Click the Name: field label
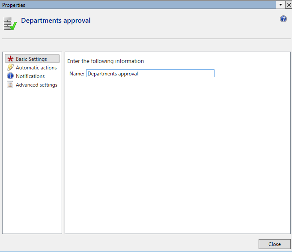Viewport: 292px width, 252px height. pyautogui.click(x=77, y=74)
